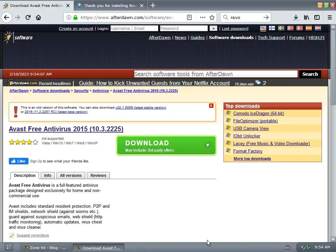The height and width of the screenshot is (252, 336).
Task: Select the Spanish flag language icon
Action: pyautogui.click(x=308, y=28)
